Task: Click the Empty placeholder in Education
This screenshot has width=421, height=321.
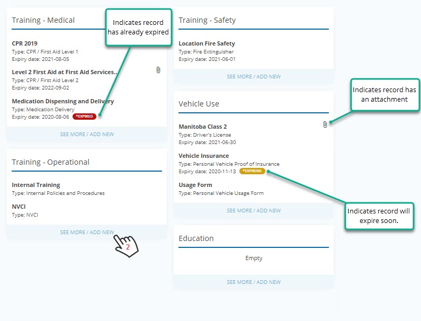Action: (x=254, y=258)
